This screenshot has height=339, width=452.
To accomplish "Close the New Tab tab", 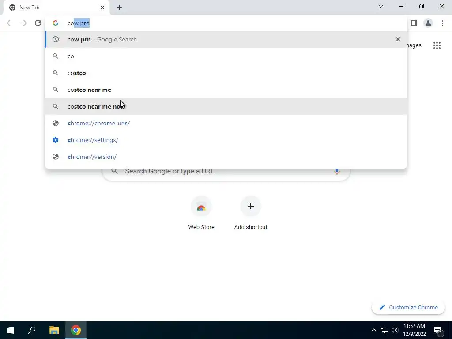I will click(x=102, y=8).
